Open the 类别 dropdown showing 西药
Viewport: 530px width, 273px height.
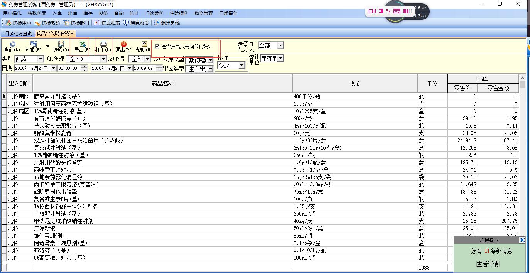(x=41, y=59)
